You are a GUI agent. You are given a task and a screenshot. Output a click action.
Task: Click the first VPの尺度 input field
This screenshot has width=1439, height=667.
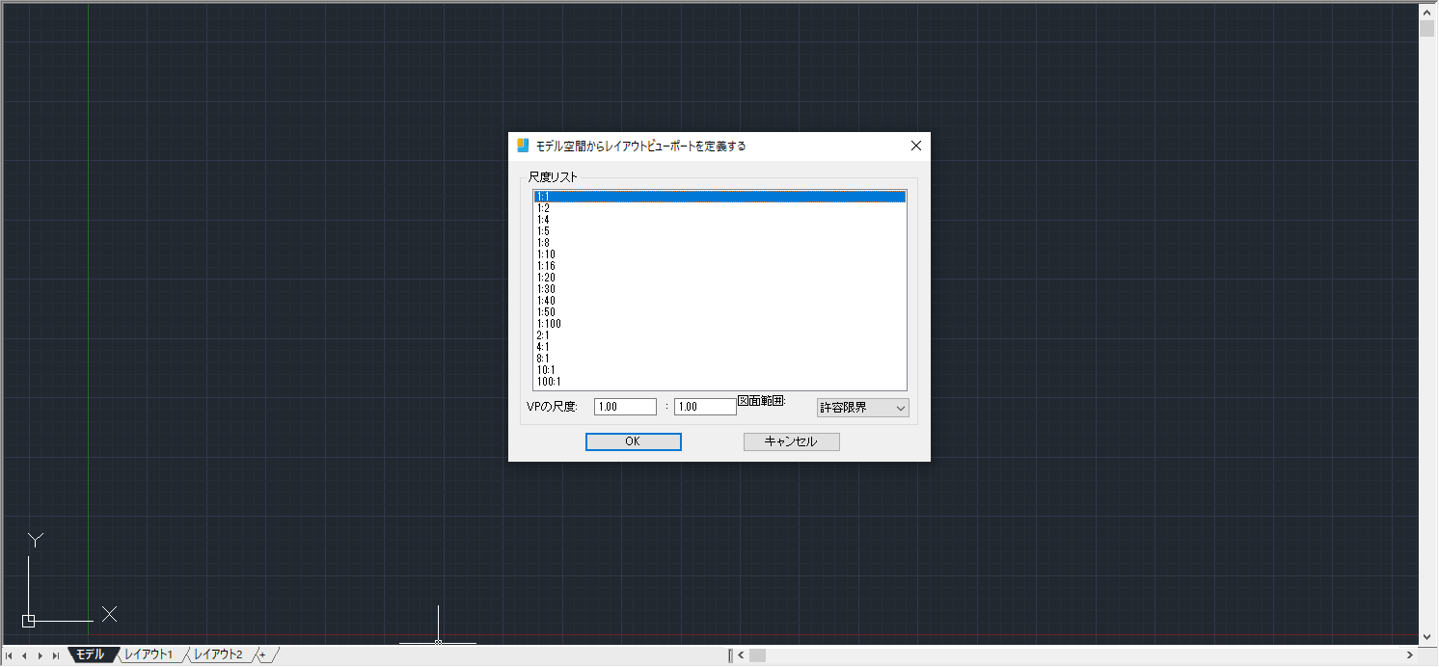coord(625,407)
